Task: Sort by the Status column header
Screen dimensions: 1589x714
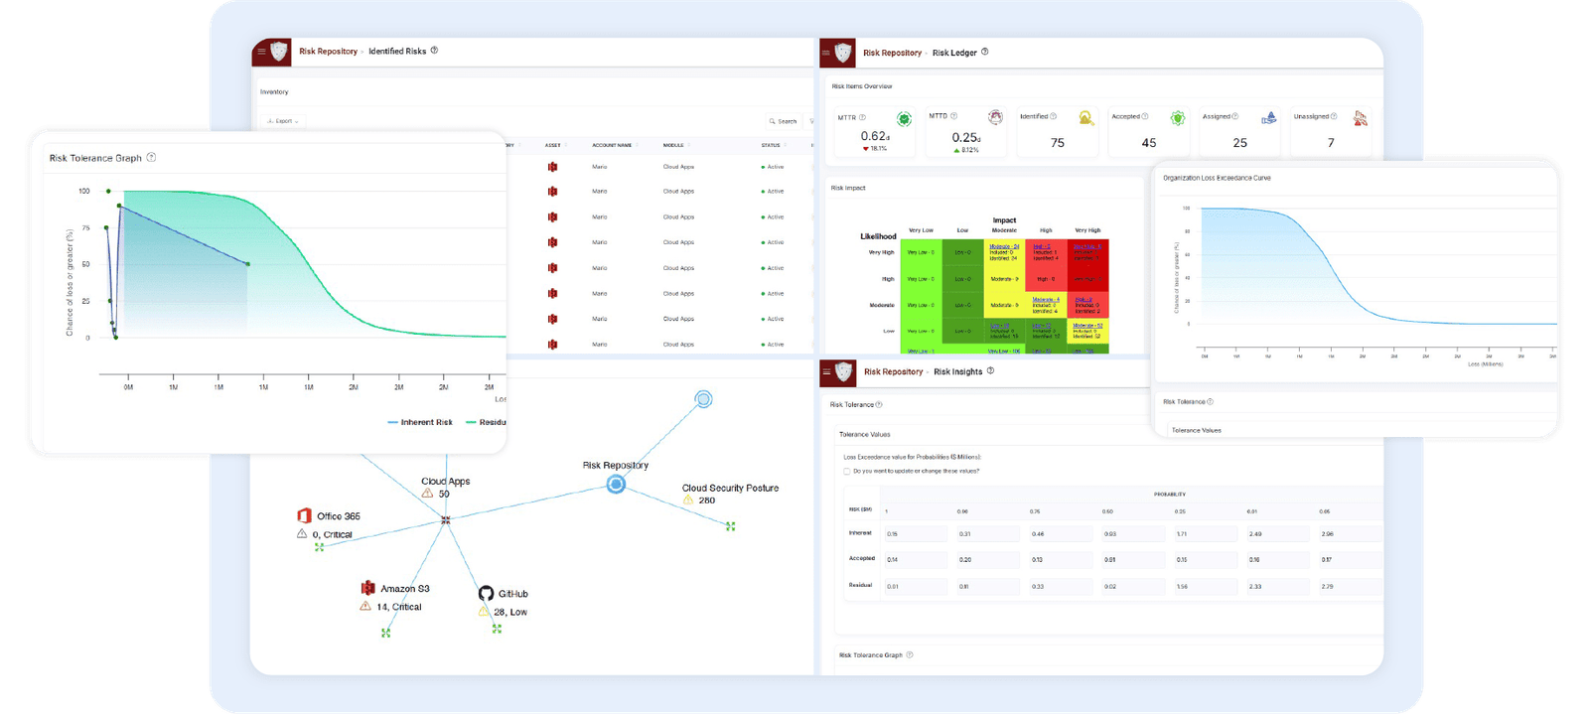Action: (x=771, y=145)
